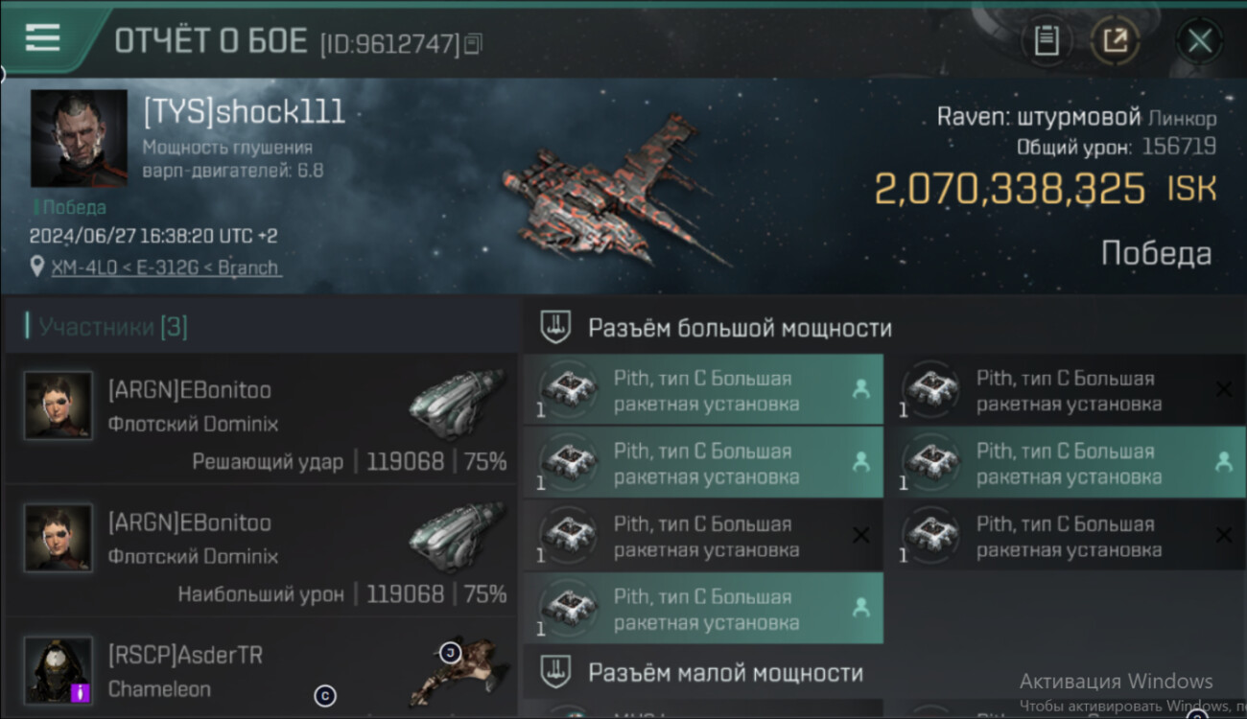Image resolution: width=1247 pixels, height=719 pixels.
Task: Click destroyed marker on top-right Pith module
Action: [1223, 389]
